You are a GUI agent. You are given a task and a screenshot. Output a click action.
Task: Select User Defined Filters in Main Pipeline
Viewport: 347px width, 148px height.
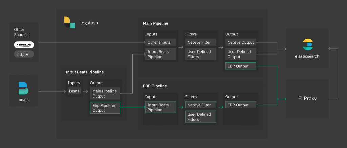[201, 54]
